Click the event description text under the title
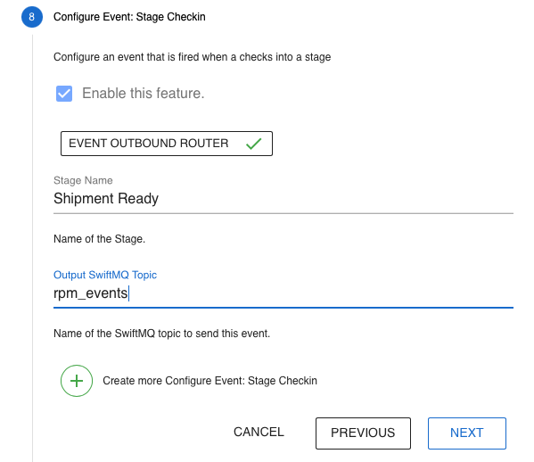This screenshot has width=534, height=462. 192,57
